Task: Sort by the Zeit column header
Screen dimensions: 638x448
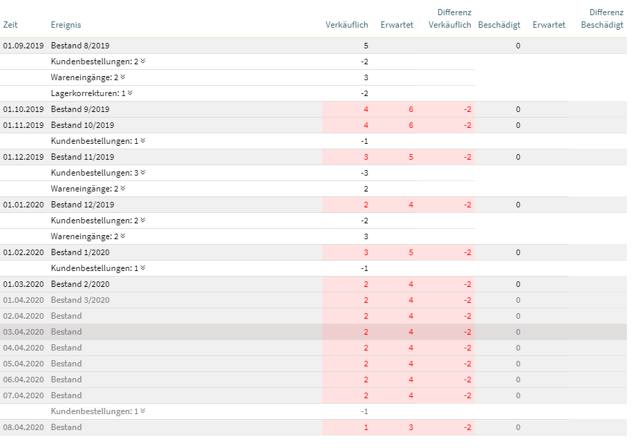Action: coord(10,25)
